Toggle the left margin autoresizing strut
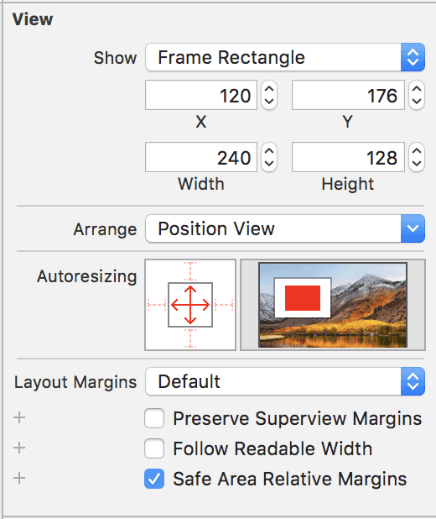The width and height of the screenshot is (436, 519). point(157,305)
